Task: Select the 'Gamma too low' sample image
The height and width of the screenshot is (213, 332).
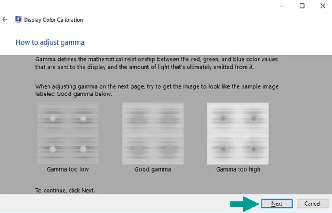Action: 68,133
